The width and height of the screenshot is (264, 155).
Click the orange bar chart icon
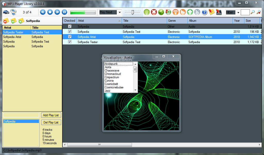point(183,12)
